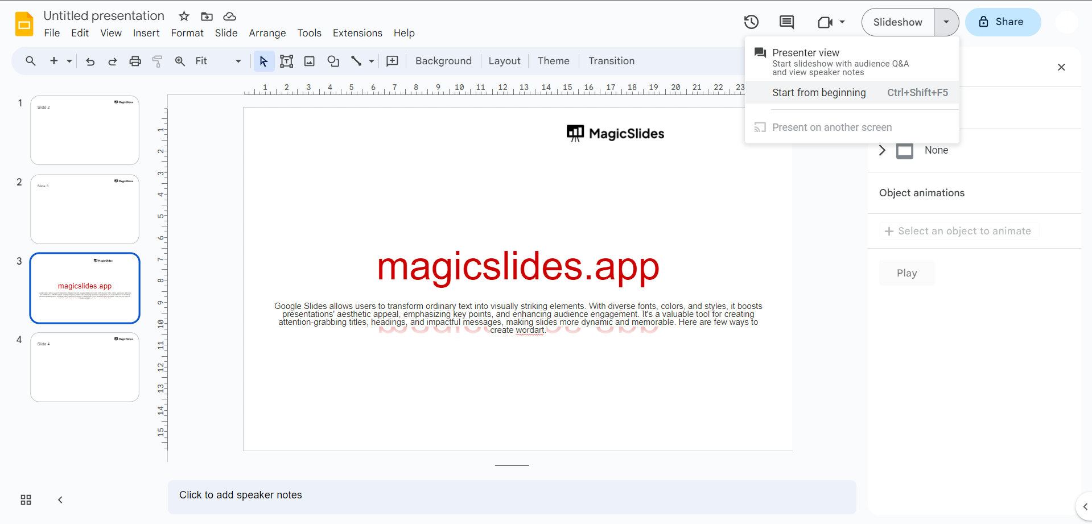The height and width of the screenshot is (524, 1092).
Task: Open the grid view icon
Action: pos(26,500)
